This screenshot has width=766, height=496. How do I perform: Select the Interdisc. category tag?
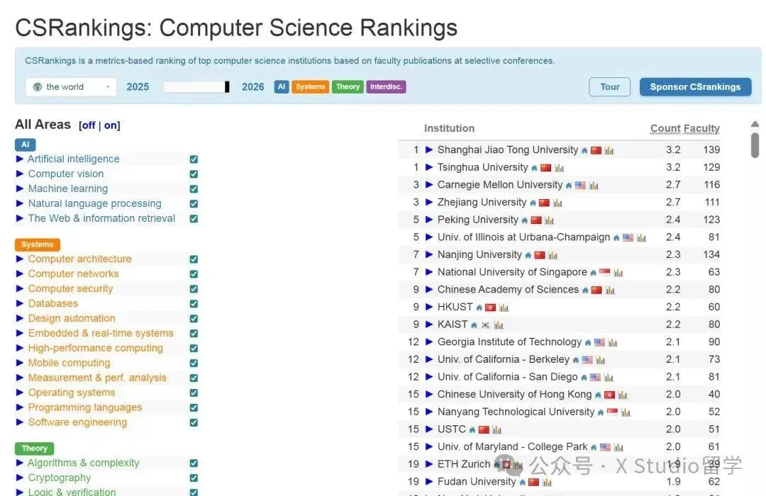point(386,87)
